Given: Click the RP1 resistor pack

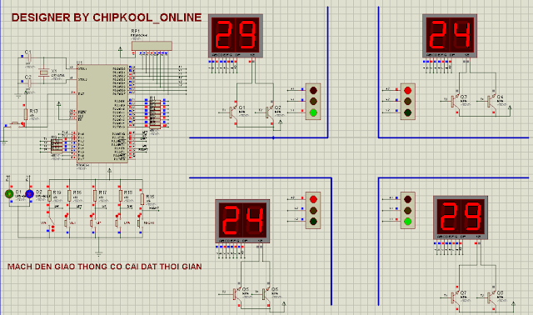Looking at the screenshot, I should [152, 46].
